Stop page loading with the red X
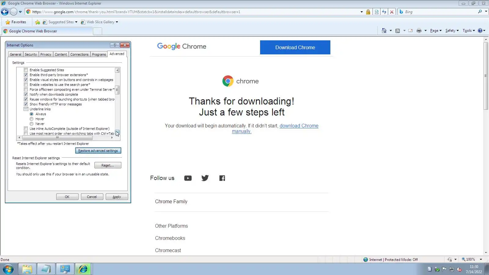489x275 pixels. tap(392, 12)
